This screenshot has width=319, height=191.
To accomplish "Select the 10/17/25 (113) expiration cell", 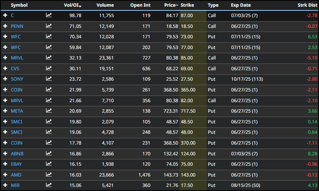I will (x=247, y=79).
